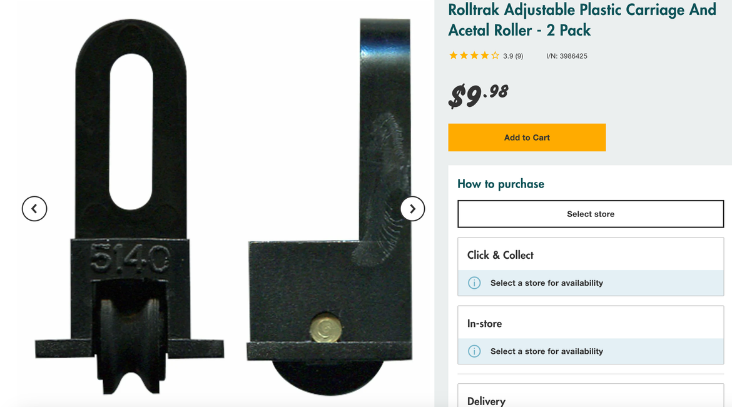Viewport: 732px width, 407px height.
Task: Click the item number I/N: 3986425
Action: [567, 56]
